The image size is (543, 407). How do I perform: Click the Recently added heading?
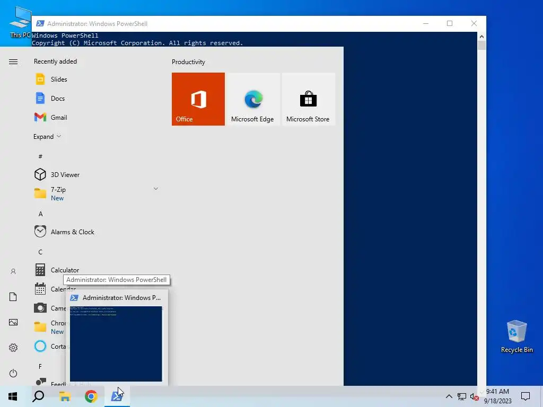(x=55, y=61)
